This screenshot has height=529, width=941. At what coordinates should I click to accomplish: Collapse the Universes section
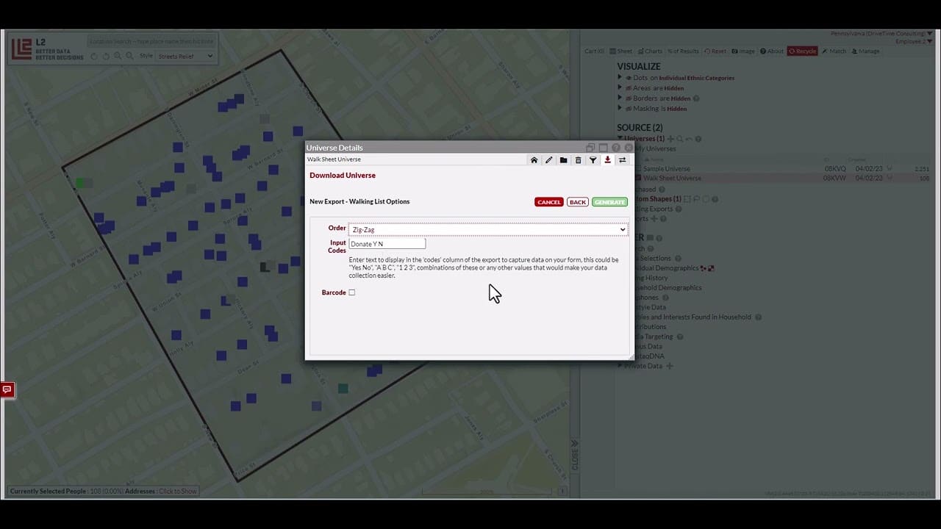pyautogui.click(x=620, y=138)
